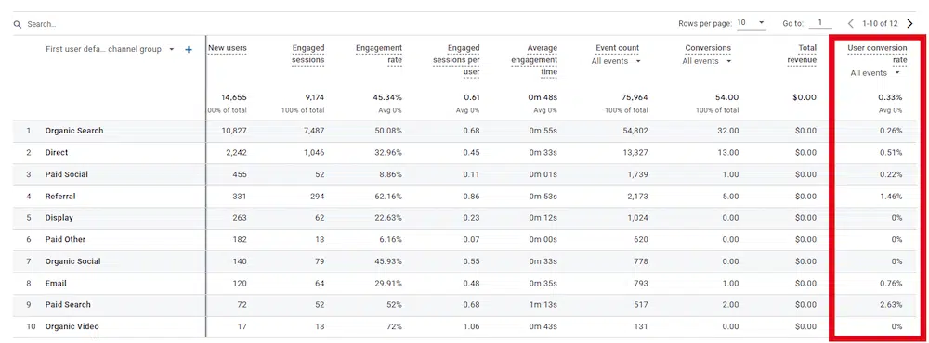Sort by Total revenue column header
The image size is (929, 343).
click(x=802, y=55)
